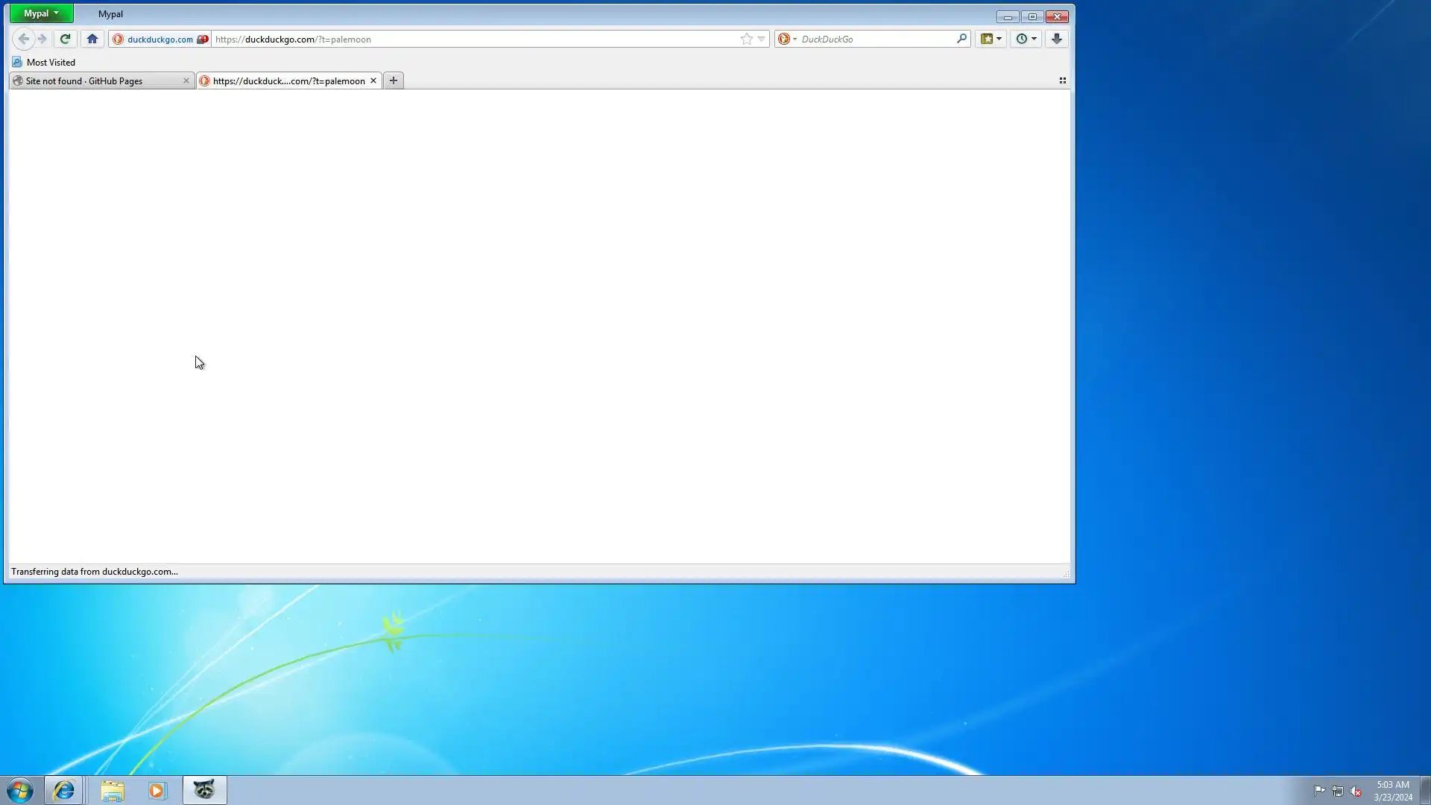1431x805 pixels.
Task: Switch to Site not found GitHub Pages tab
Action: point(93,80)
